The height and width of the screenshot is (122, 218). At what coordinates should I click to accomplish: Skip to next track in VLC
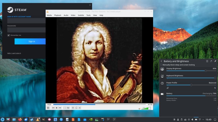(x=60, y=108)
